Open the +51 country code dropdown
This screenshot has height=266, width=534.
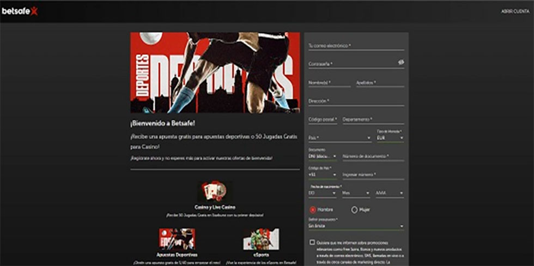coord(322,175)
